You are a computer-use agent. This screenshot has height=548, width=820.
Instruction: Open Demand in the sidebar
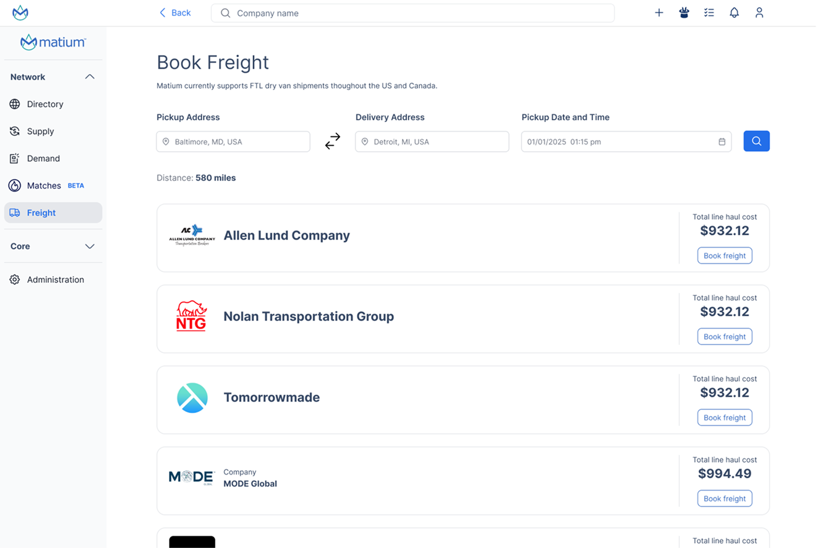(53, 158)
